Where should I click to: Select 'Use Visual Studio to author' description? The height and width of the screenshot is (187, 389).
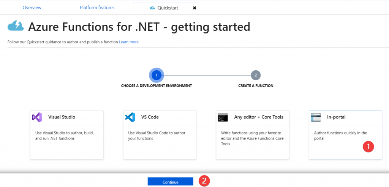(x=65, y=136)
